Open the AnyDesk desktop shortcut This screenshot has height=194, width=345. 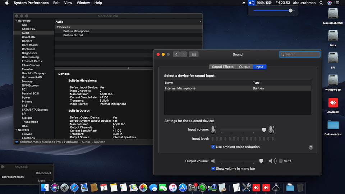pyautogui.click(x=333, y=103)
